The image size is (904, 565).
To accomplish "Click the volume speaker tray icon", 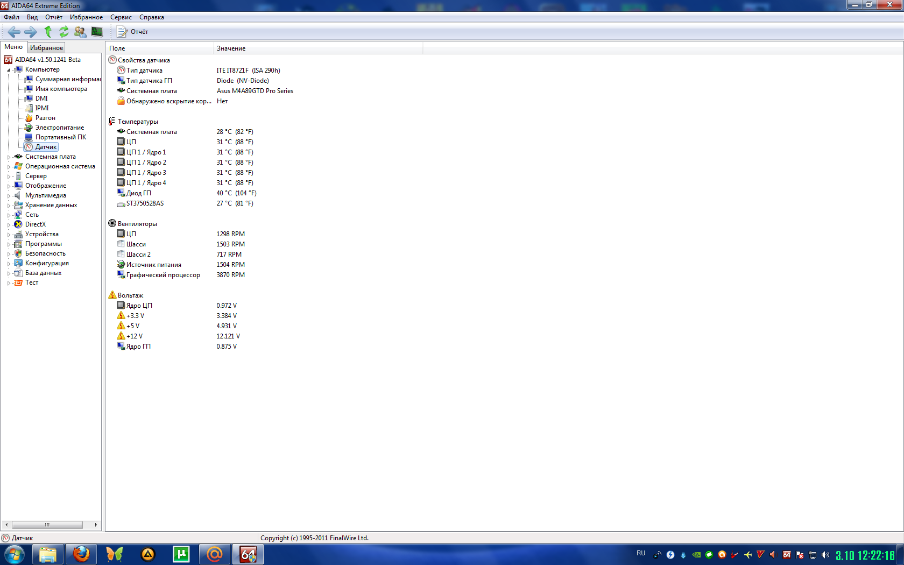I will (825, 555).
